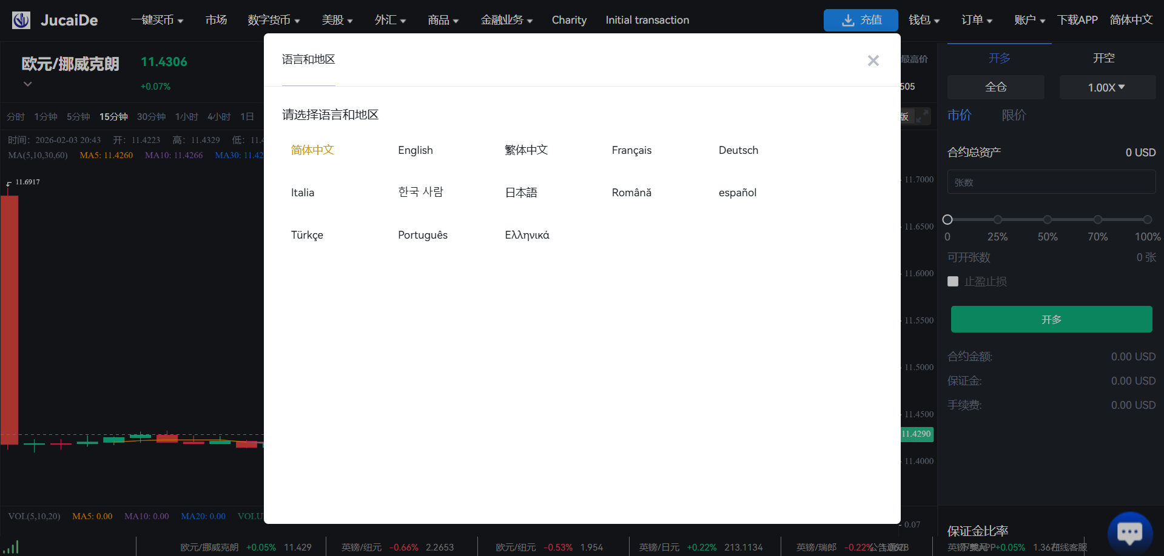Choose Deutsch as the language

point(738,150)
